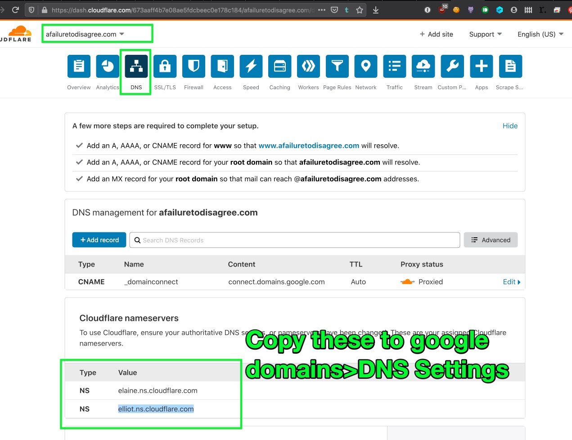Open the www.afailuretodisagree.com link

point(309,146)
